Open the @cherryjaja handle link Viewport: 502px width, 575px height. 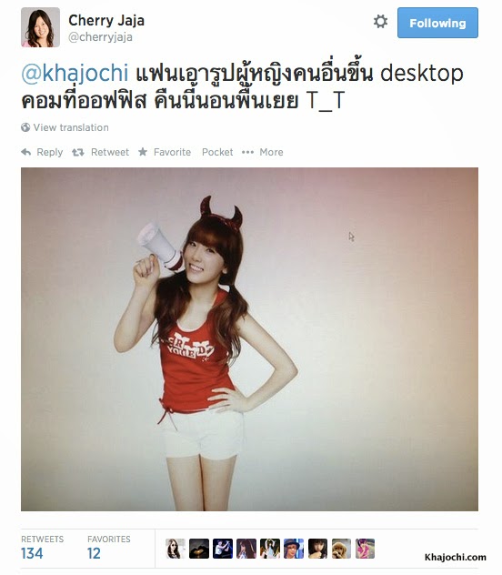pyautogui.click(x=100, y=37)
